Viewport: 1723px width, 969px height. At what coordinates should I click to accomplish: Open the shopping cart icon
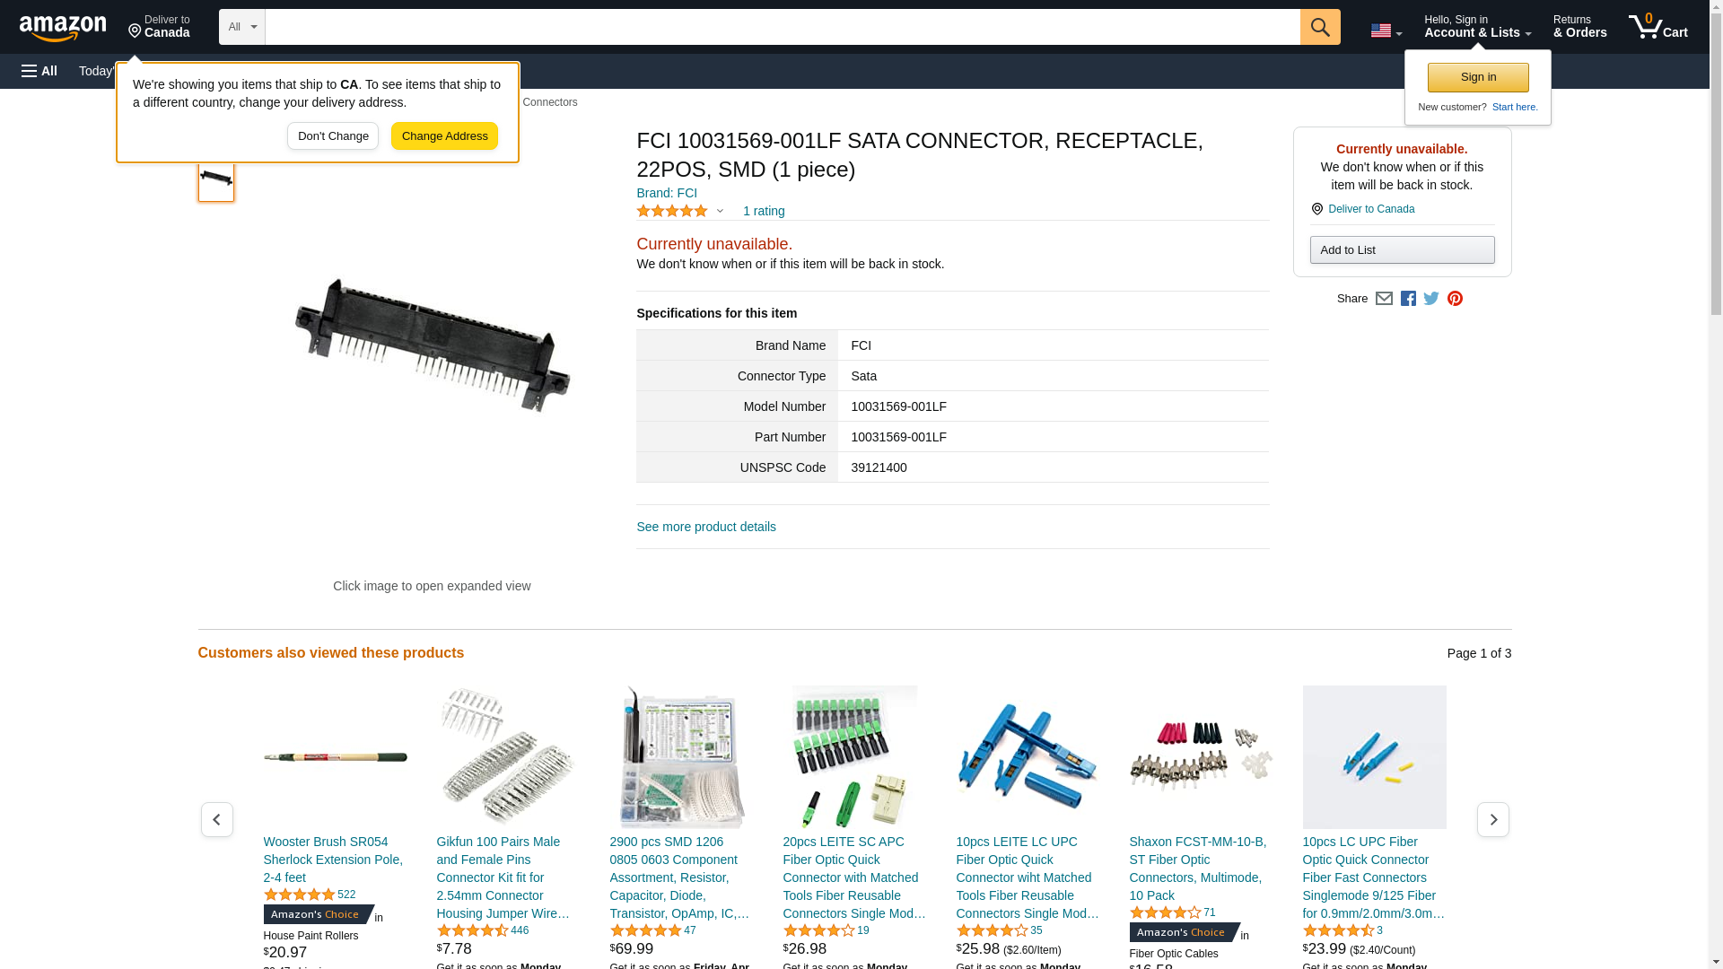click(x=1658, y=27)
